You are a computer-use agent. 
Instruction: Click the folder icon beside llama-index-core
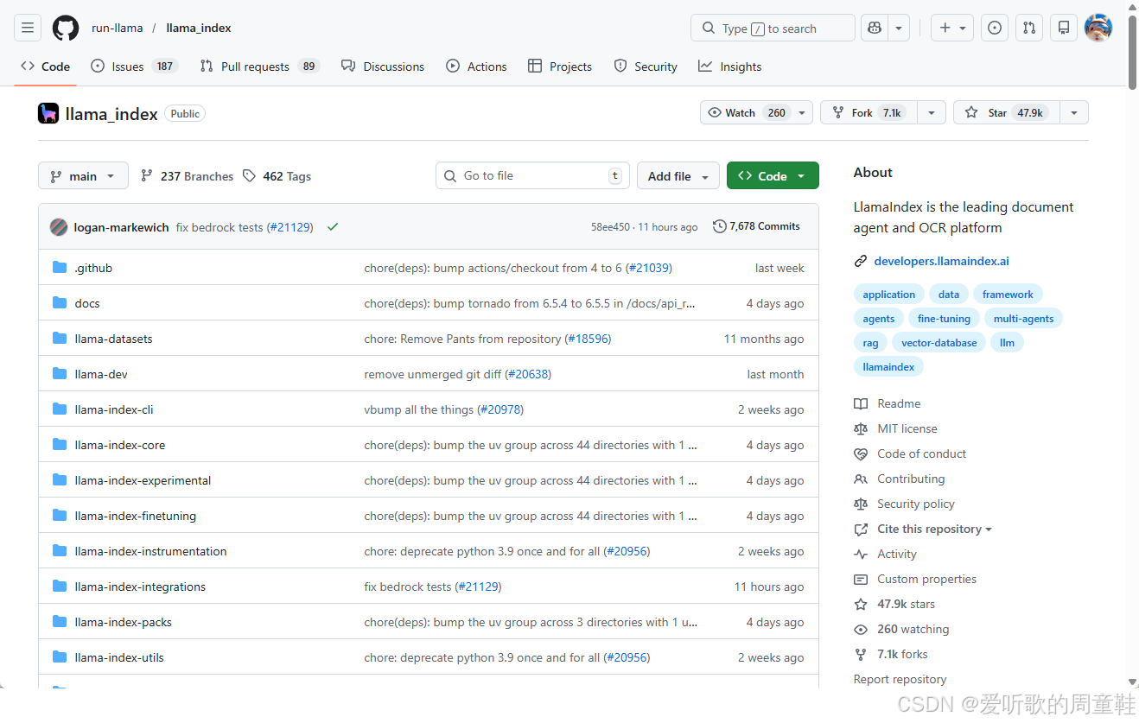[60, 445]
